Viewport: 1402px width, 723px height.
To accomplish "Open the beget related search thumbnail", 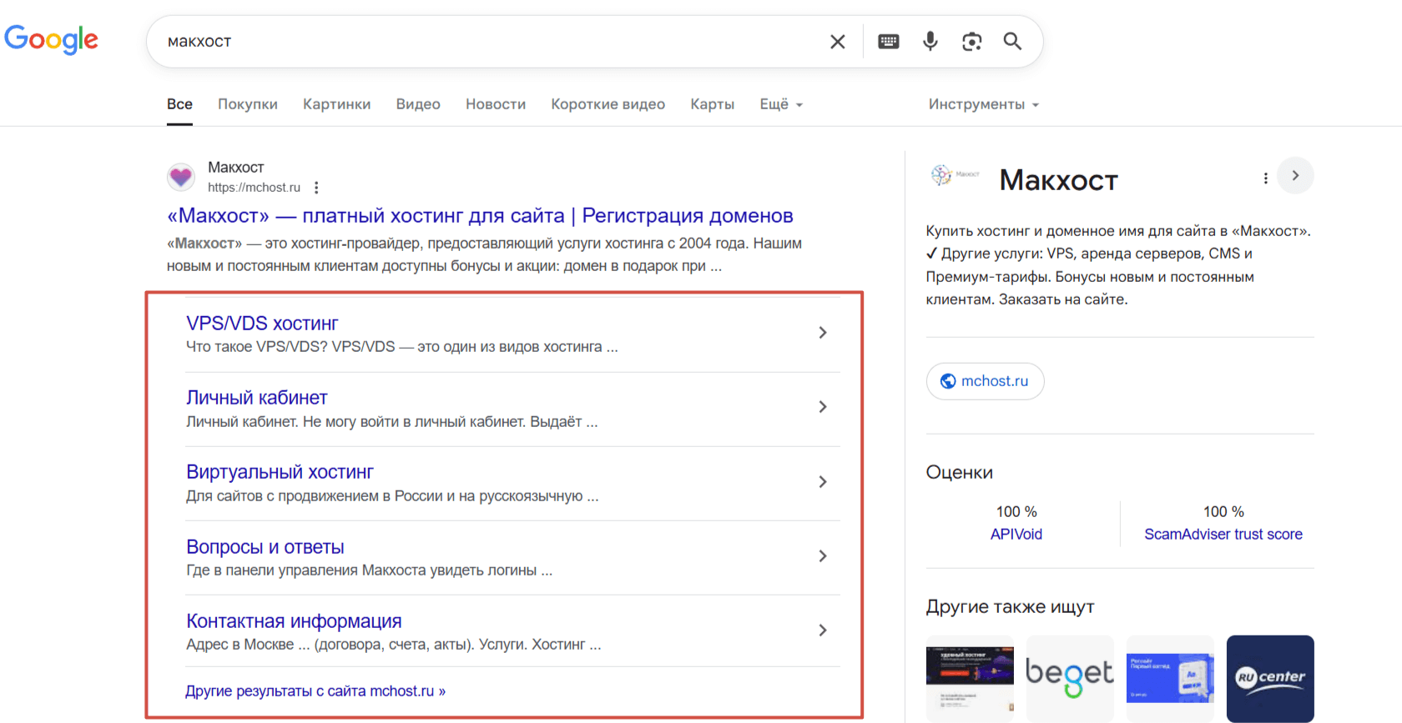I will pyautogui.click(x=1070, y=677).
